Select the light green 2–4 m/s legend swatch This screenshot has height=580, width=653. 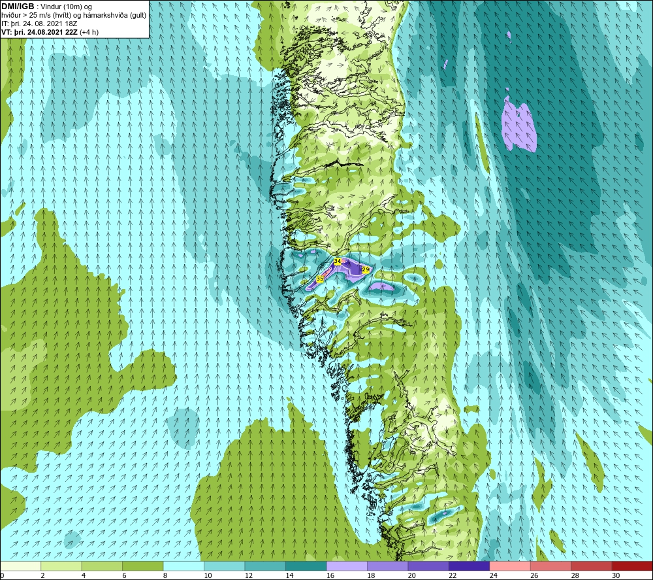click(61, 566)
